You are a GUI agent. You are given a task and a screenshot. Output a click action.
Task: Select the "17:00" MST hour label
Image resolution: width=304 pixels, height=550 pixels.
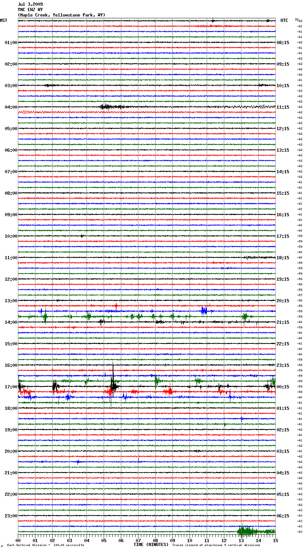(x=11, y=387)
